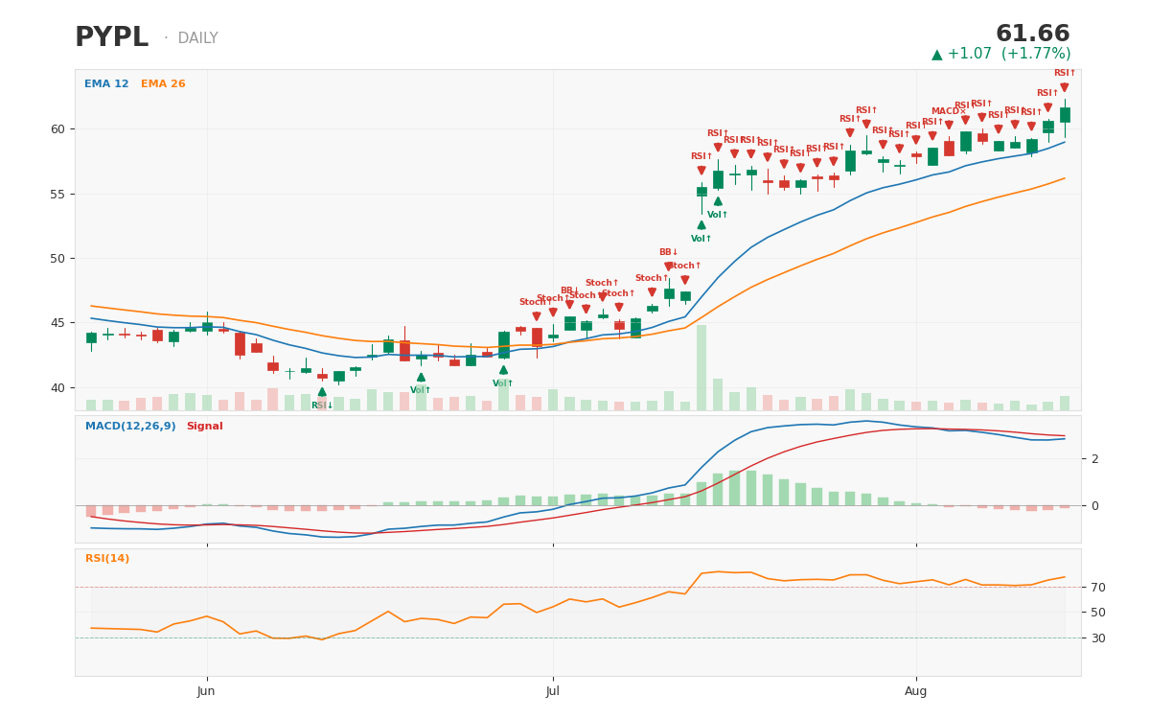This screenshot has width=1150, height=719.
Task: Click the DAILY timeframe label
Action: pos(197,38)
